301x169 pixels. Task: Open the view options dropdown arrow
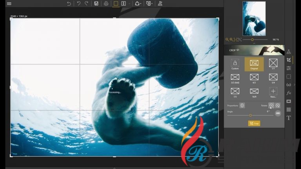click(x=129, y=4)
